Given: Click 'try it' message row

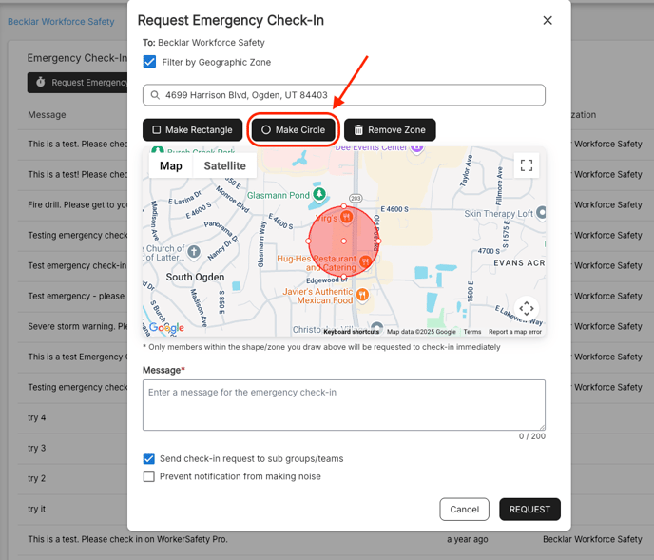Looking at the screenshot, I should pyautogui.click(x=72, y=509).
